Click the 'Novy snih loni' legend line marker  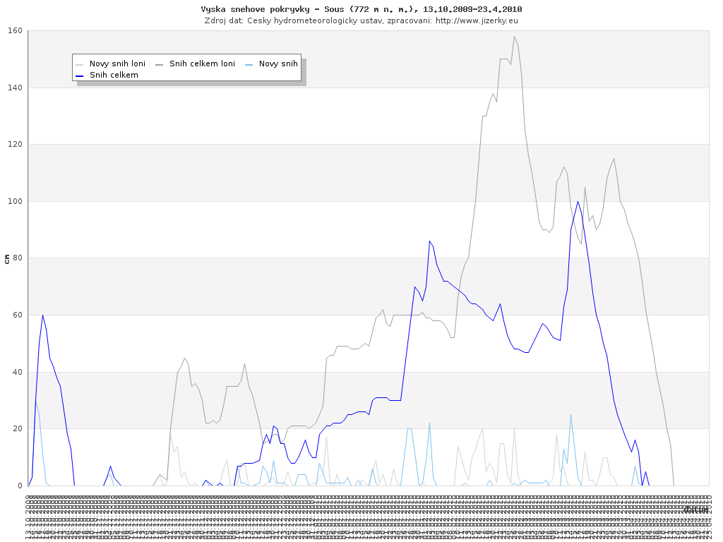pyautogui.click(x=80, y=64)
